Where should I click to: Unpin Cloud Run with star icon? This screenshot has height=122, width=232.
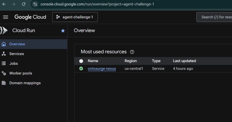tap(63, 31)
